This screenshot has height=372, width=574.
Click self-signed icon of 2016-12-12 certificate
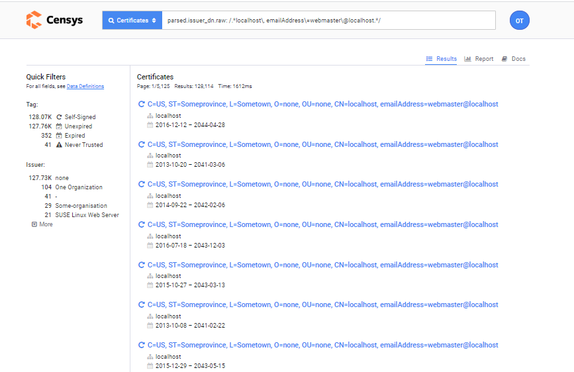pos(141,105)
